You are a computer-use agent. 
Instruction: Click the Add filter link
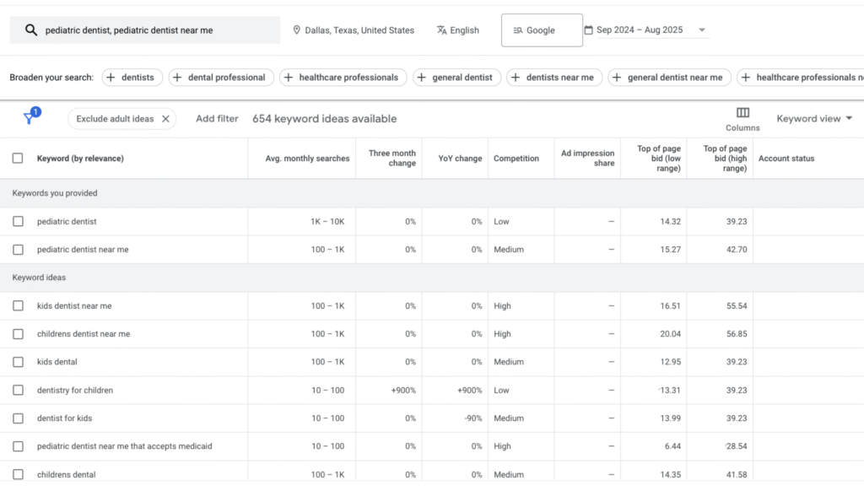(x=217, y=119)
